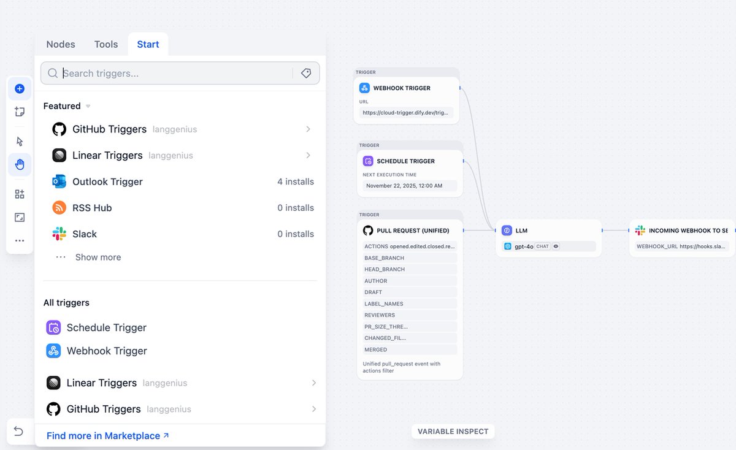Click the GitHub icon on Pull Request node
The height and width of the screenshot is (450, 736).
pyautogui.click(x=368, y=231)
